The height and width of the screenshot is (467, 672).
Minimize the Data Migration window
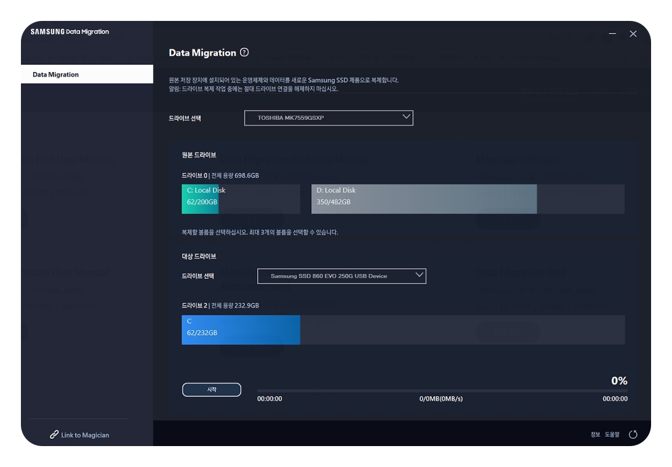click(612, 33)
